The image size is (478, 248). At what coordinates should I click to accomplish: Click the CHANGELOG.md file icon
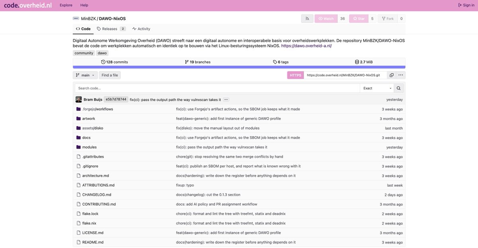click(x=78, y=195)
